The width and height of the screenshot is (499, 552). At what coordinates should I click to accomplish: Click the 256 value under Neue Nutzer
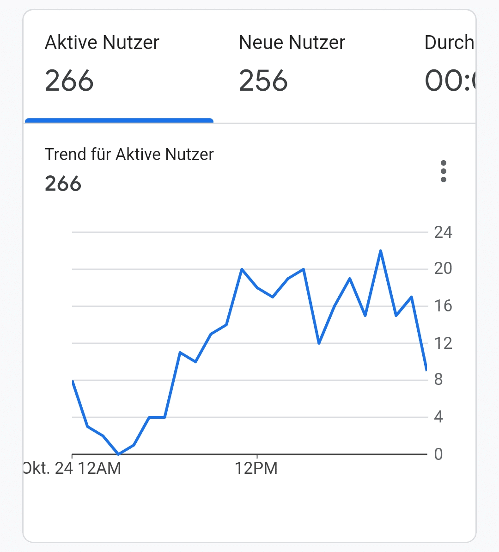pos(263,81)
